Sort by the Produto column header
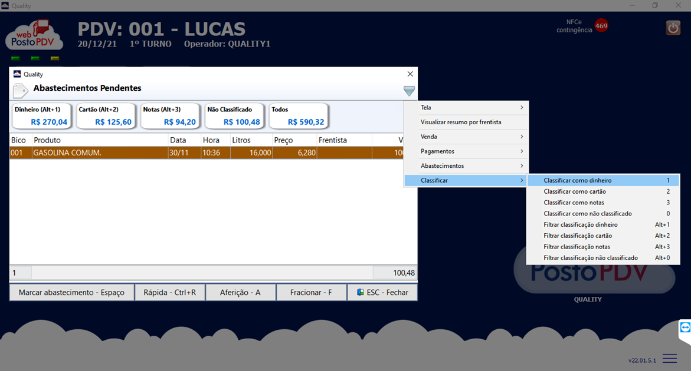 (100, 140)
